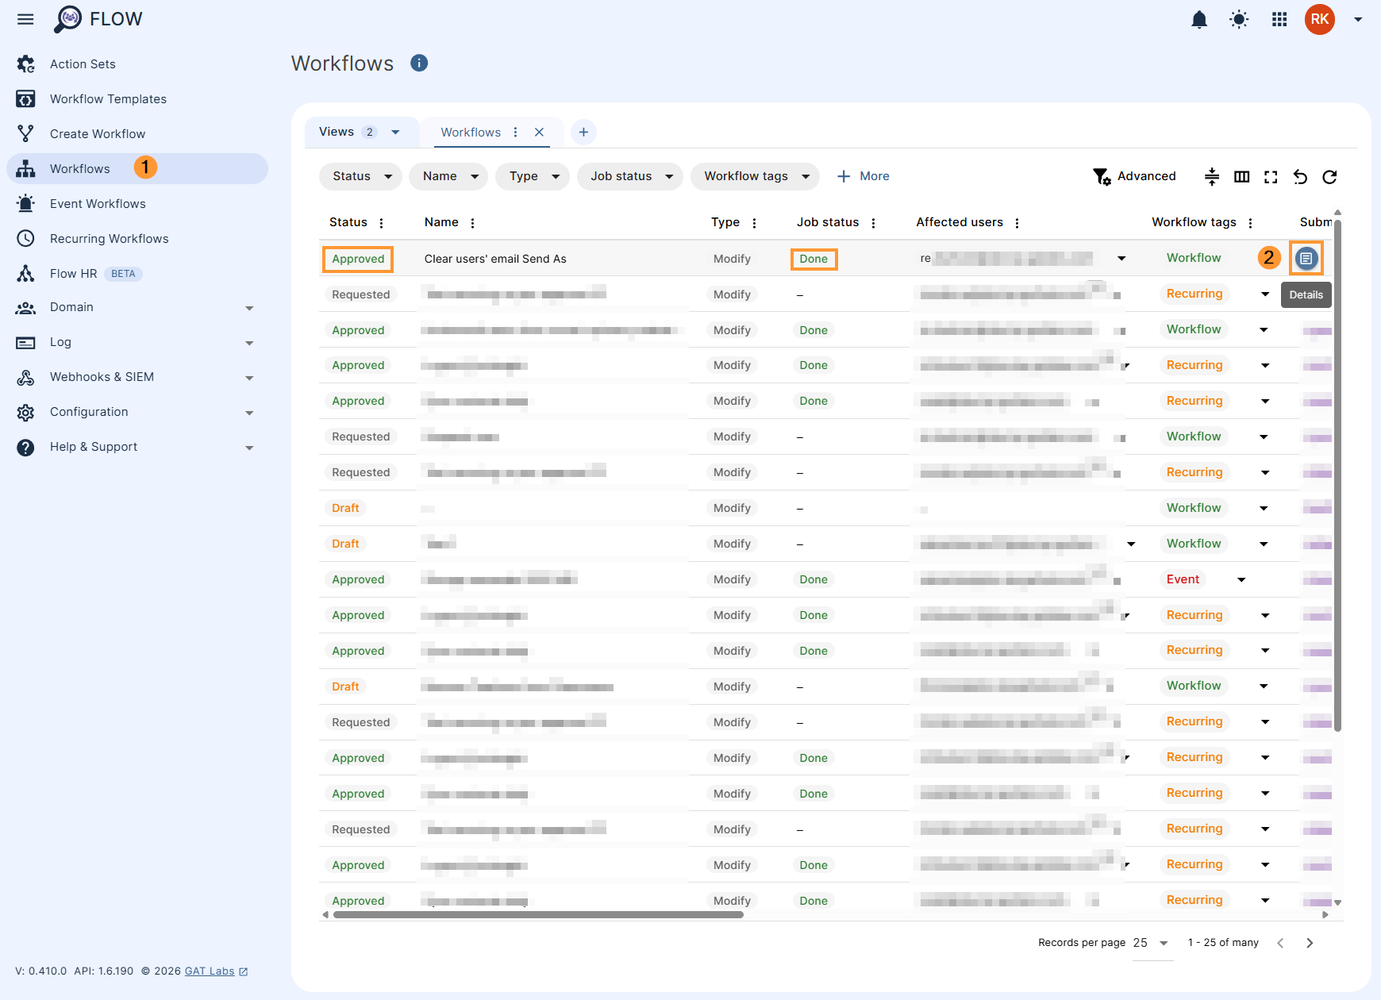Open the Job status filter dropdown

pos(629,176)
